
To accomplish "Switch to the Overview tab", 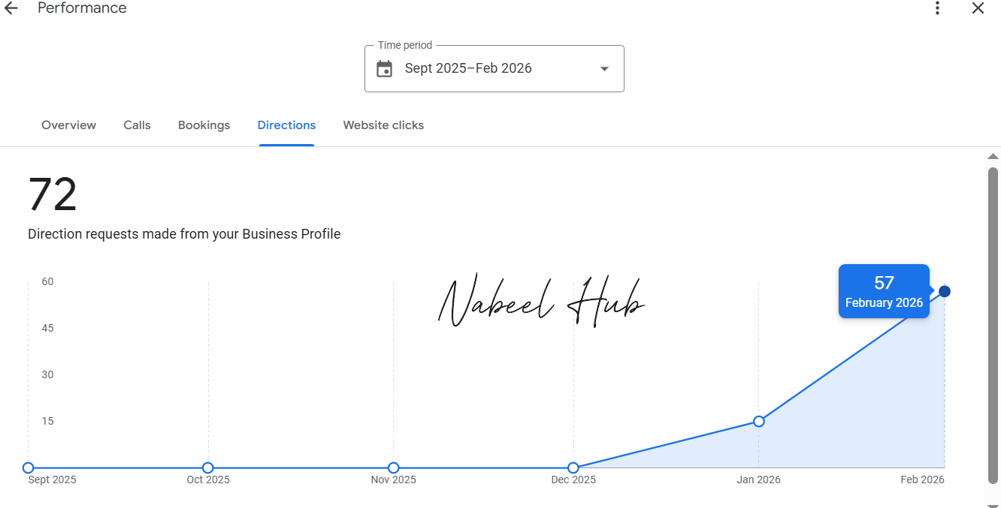I will (x=68, y=125).
